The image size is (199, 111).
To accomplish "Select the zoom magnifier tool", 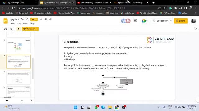I will coord(12,29).
